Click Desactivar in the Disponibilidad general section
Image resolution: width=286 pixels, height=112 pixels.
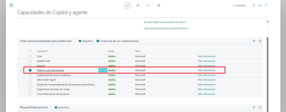tap(62, 108)
